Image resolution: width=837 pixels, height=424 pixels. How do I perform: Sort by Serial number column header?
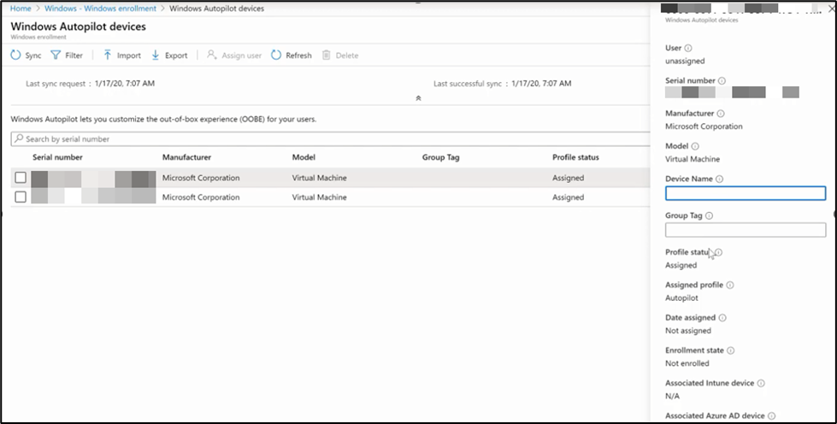click(x=57, y=157)
